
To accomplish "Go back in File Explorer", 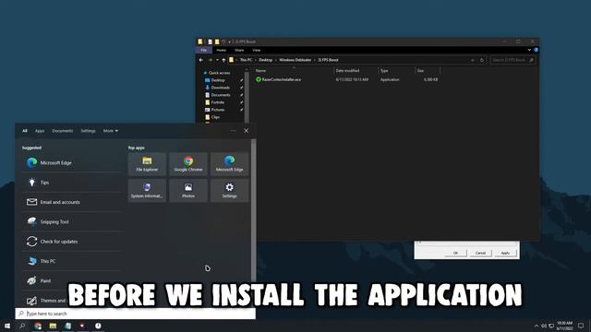I will pyautogui.click(x=201, y=60).
